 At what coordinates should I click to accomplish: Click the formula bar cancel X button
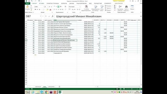pos(46,16)
